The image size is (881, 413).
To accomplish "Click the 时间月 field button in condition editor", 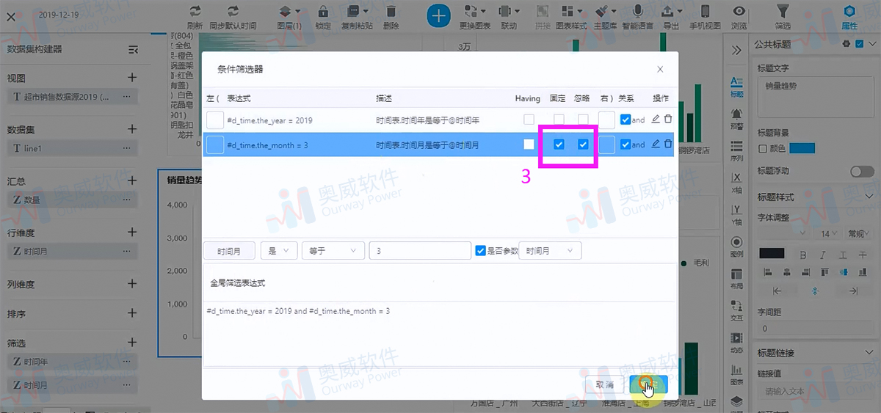I will [x=229, y=250].
